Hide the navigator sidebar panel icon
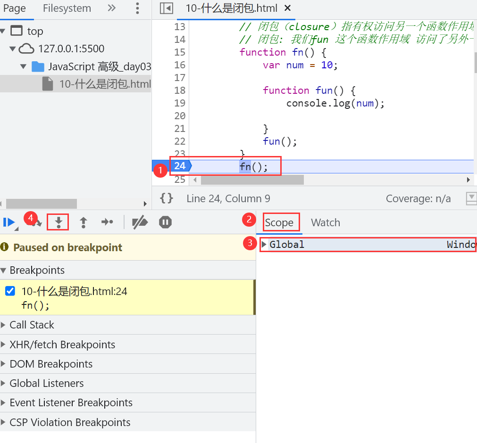 pyautogui.click(x=166, y=8)
